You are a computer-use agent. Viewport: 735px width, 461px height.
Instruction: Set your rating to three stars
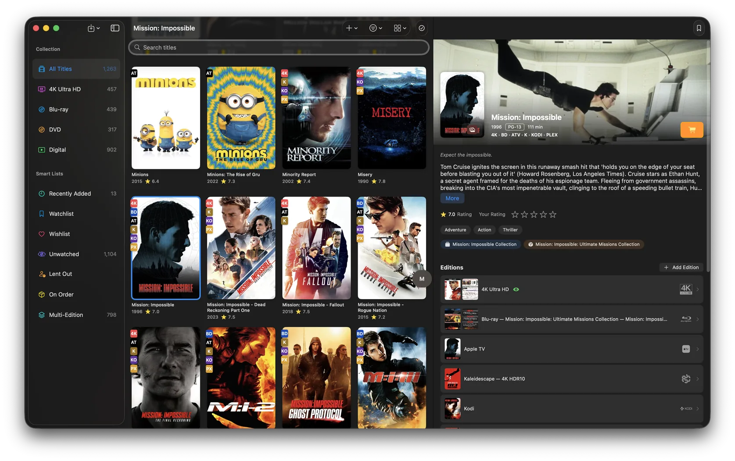click(534, 214)
